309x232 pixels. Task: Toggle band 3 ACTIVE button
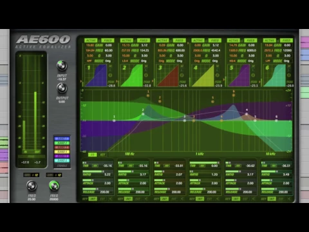(162, 41)
